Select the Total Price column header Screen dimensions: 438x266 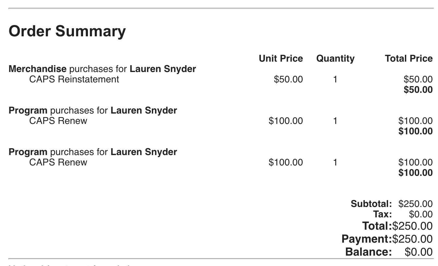coord(408,58)
